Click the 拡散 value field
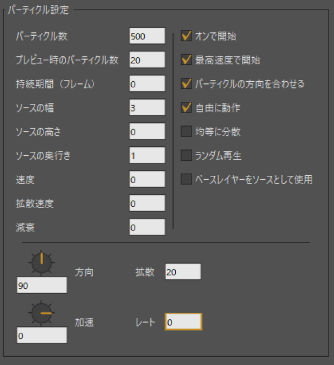This screenshot has height=365, width=334. pyautogui.click(x=183, y=272)
